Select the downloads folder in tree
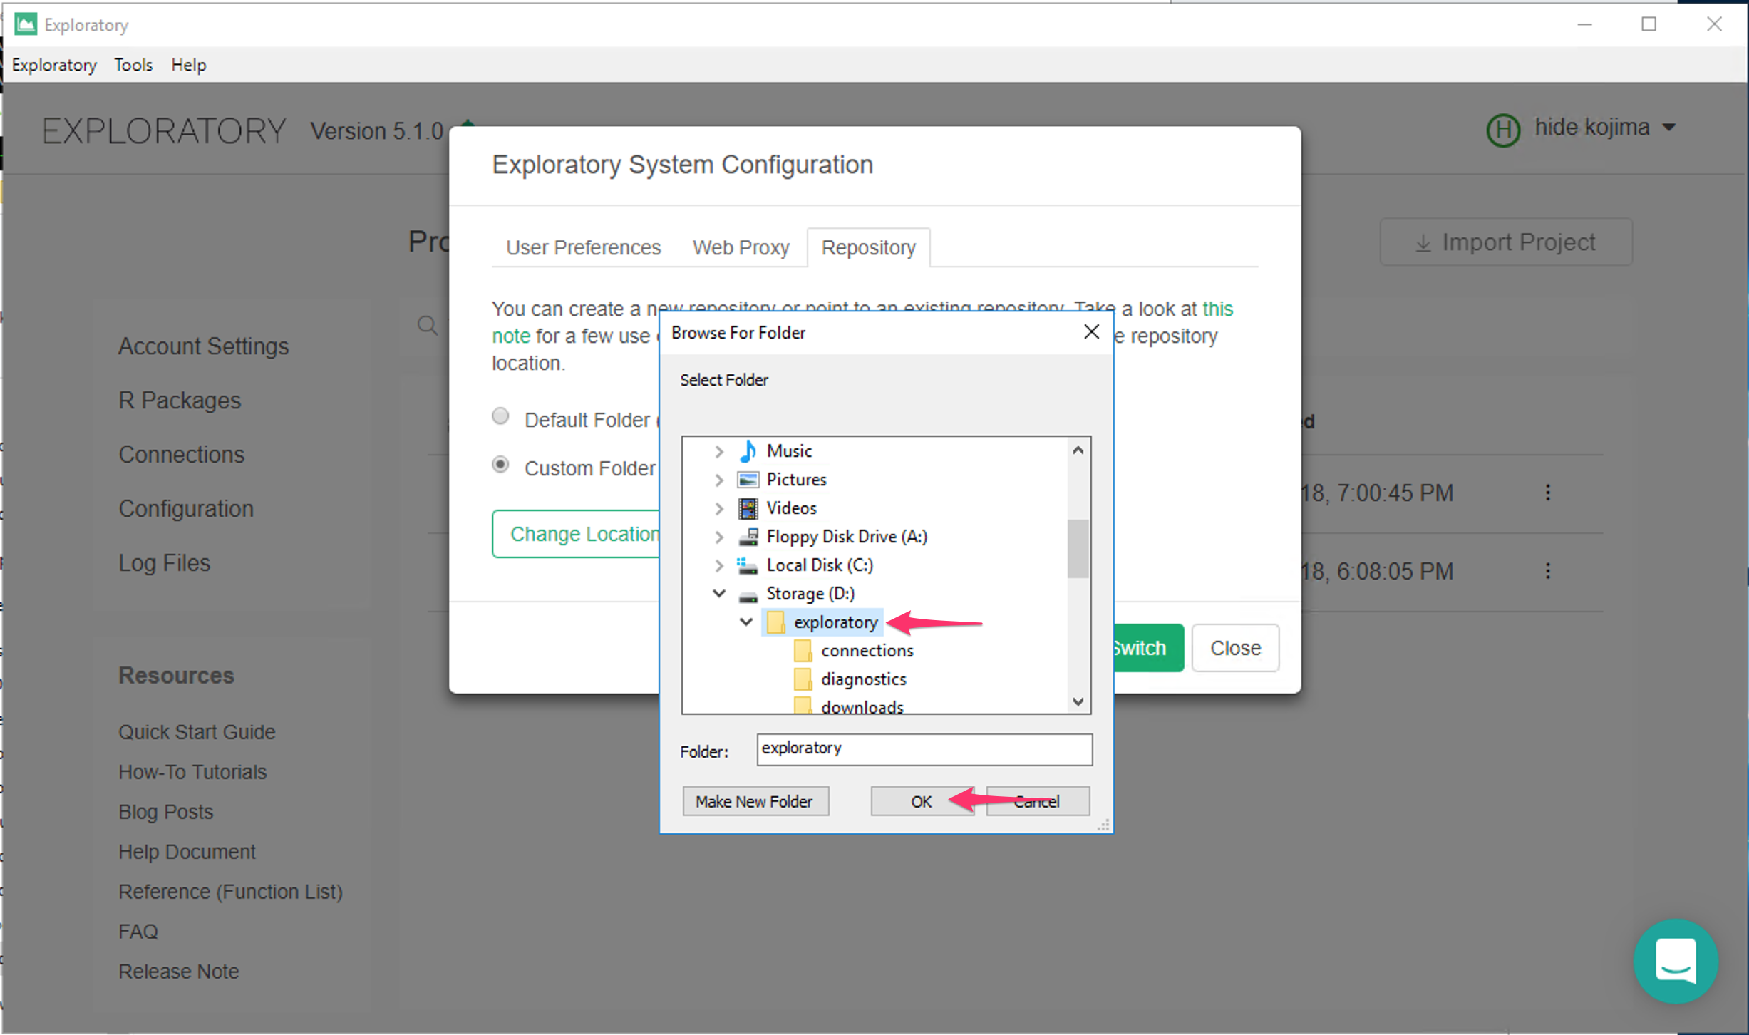The image size is (1749, 1035). (862, 706)
